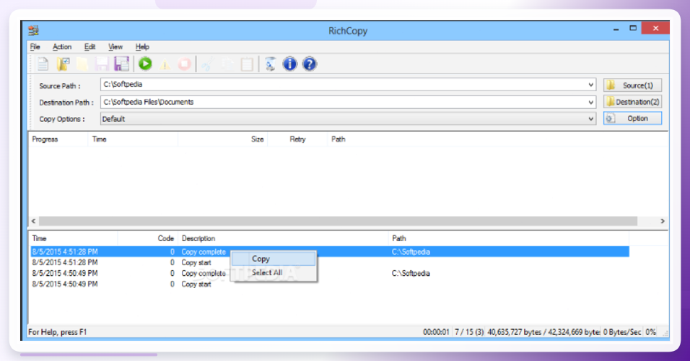
Task: Click the recycle bin toolbar icon
Action: (x=270, y=64)
